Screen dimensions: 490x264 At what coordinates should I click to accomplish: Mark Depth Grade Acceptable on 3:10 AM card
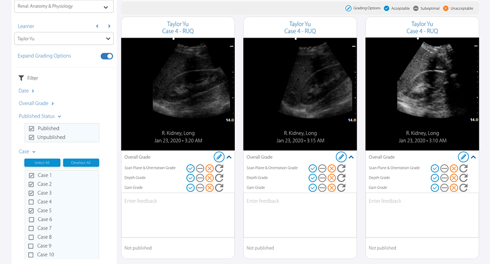point(435,178)
